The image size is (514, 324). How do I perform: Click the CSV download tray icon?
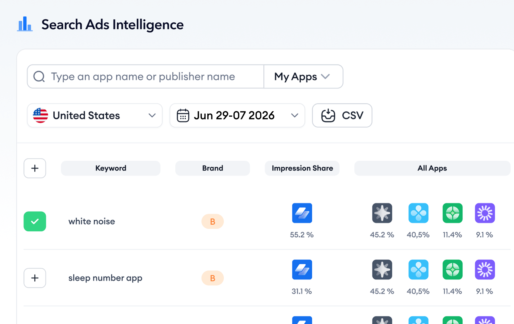328,115
